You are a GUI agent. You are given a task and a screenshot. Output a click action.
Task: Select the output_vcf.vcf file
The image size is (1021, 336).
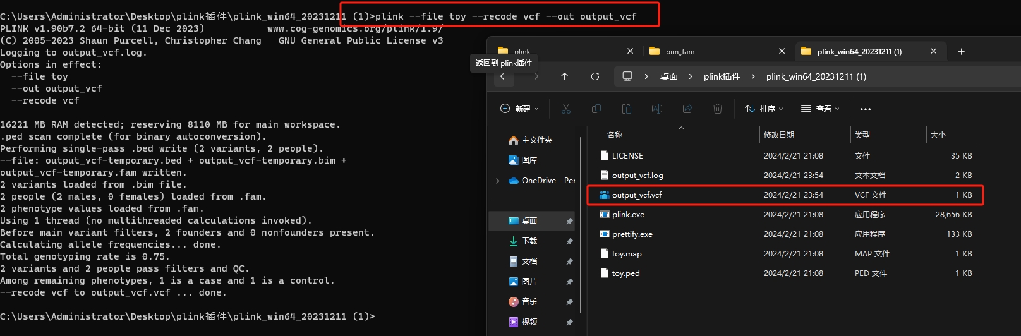[636, 195]
